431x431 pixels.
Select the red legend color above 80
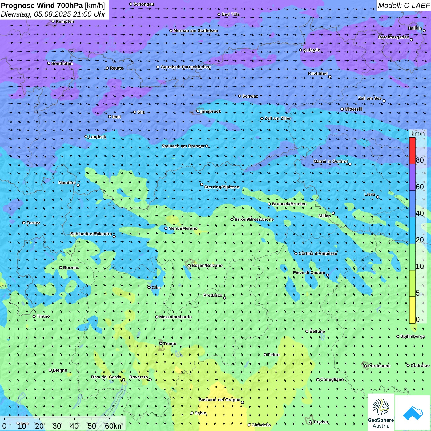click(x=412, y=151)
